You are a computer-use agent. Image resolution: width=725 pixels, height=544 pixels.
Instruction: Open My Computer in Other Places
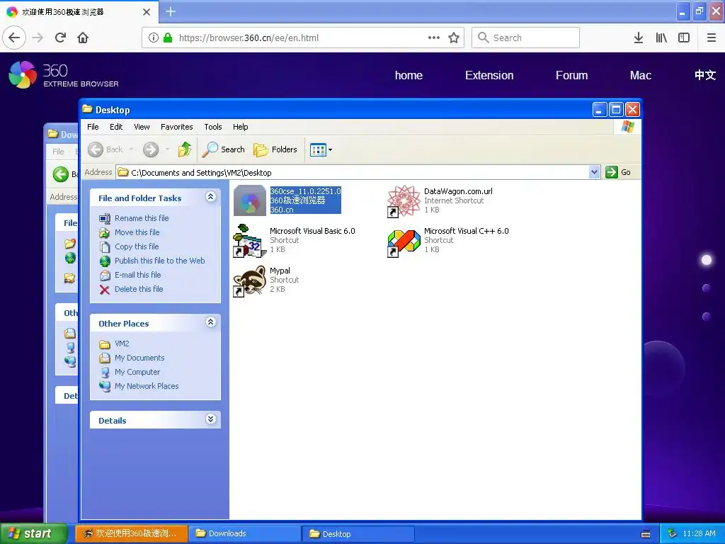(137, 372)
